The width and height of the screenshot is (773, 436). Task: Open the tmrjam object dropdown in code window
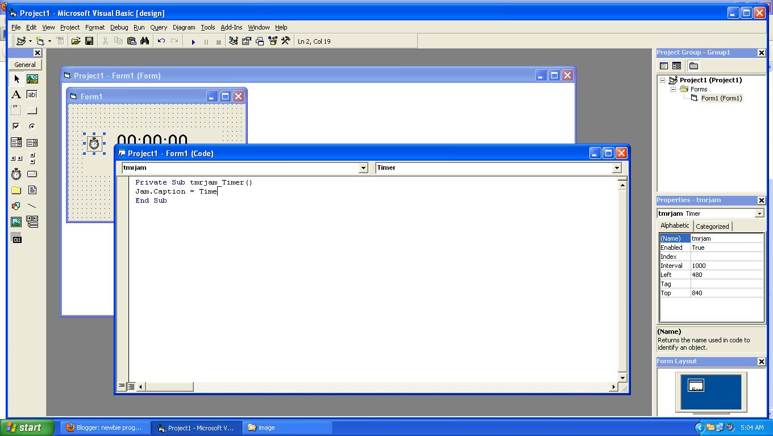(363, 168)
